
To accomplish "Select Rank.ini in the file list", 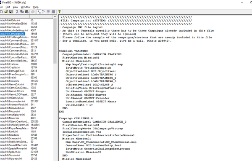I will [x=9, y=131].
